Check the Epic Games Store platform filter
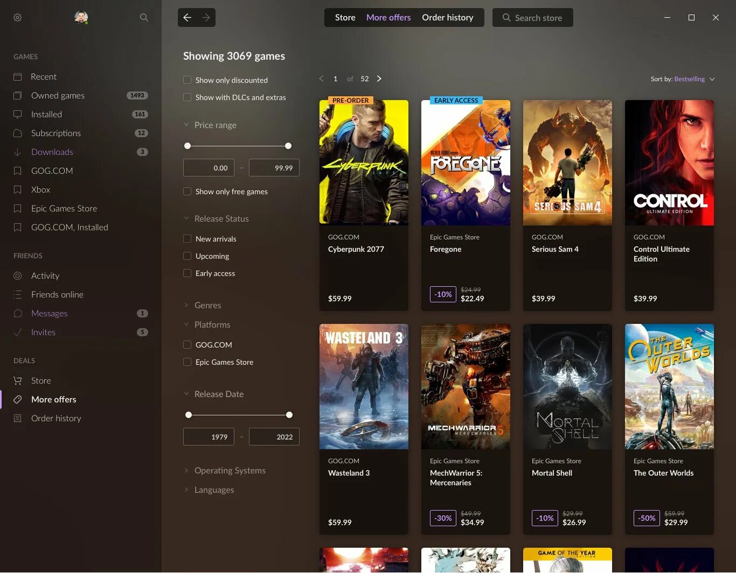This screenshot has height=573, width=736. (188, 362)
